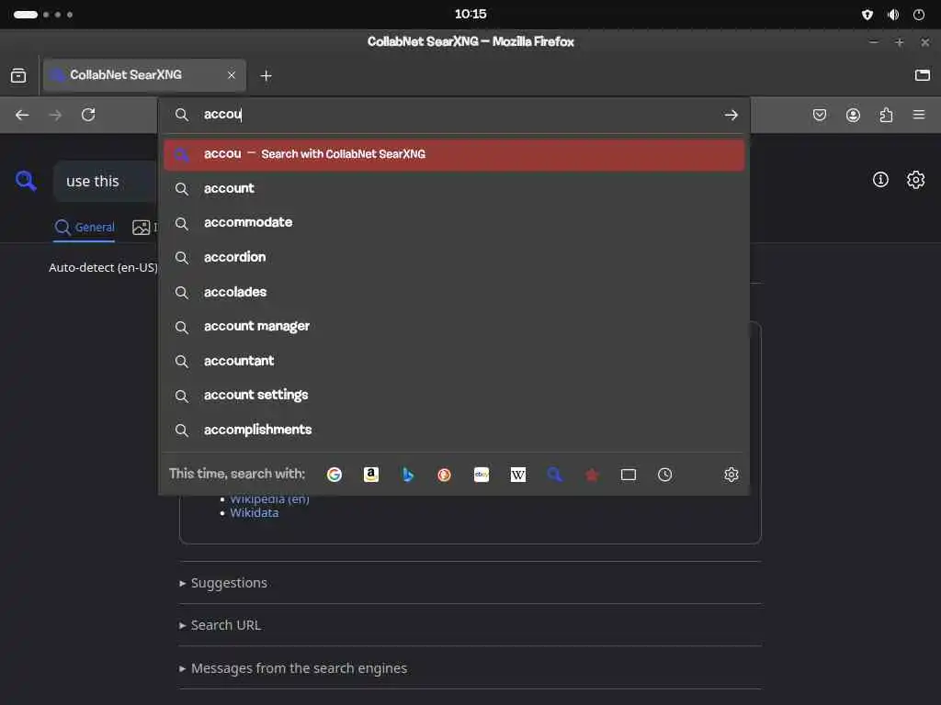Select the "accomplishments" suggestion
Screen dimensions: 941x705
click(454, 430)
